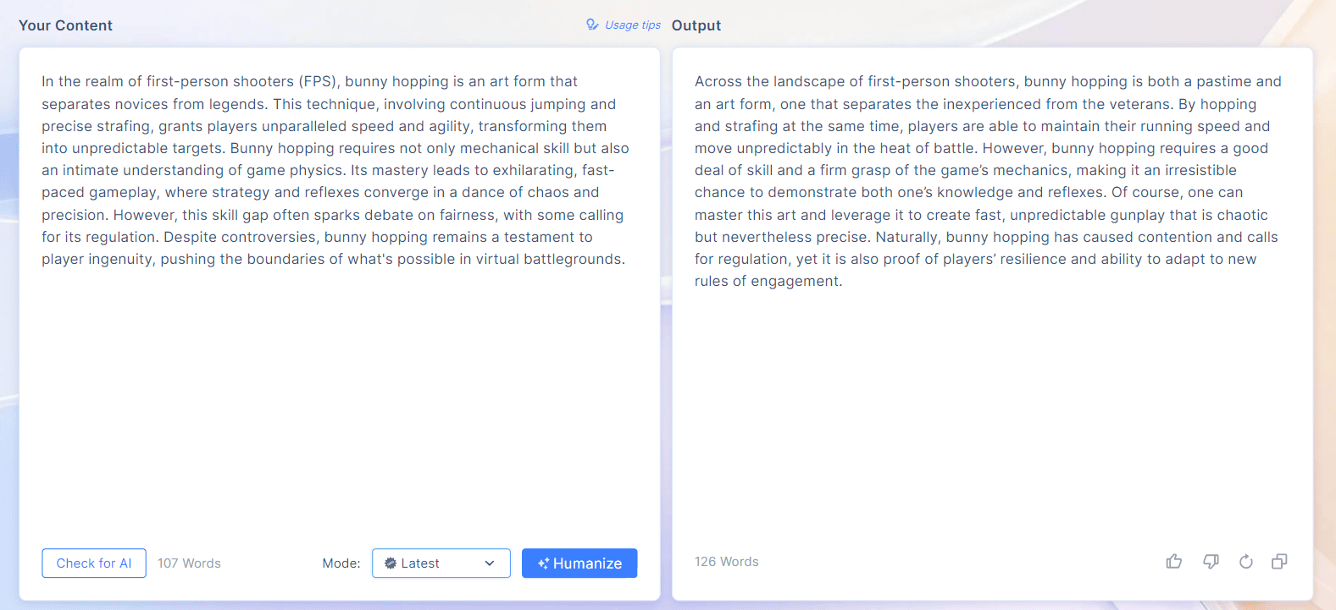Click the 107 Words counter
The image size is (1336, 610).
click(189, 563)
